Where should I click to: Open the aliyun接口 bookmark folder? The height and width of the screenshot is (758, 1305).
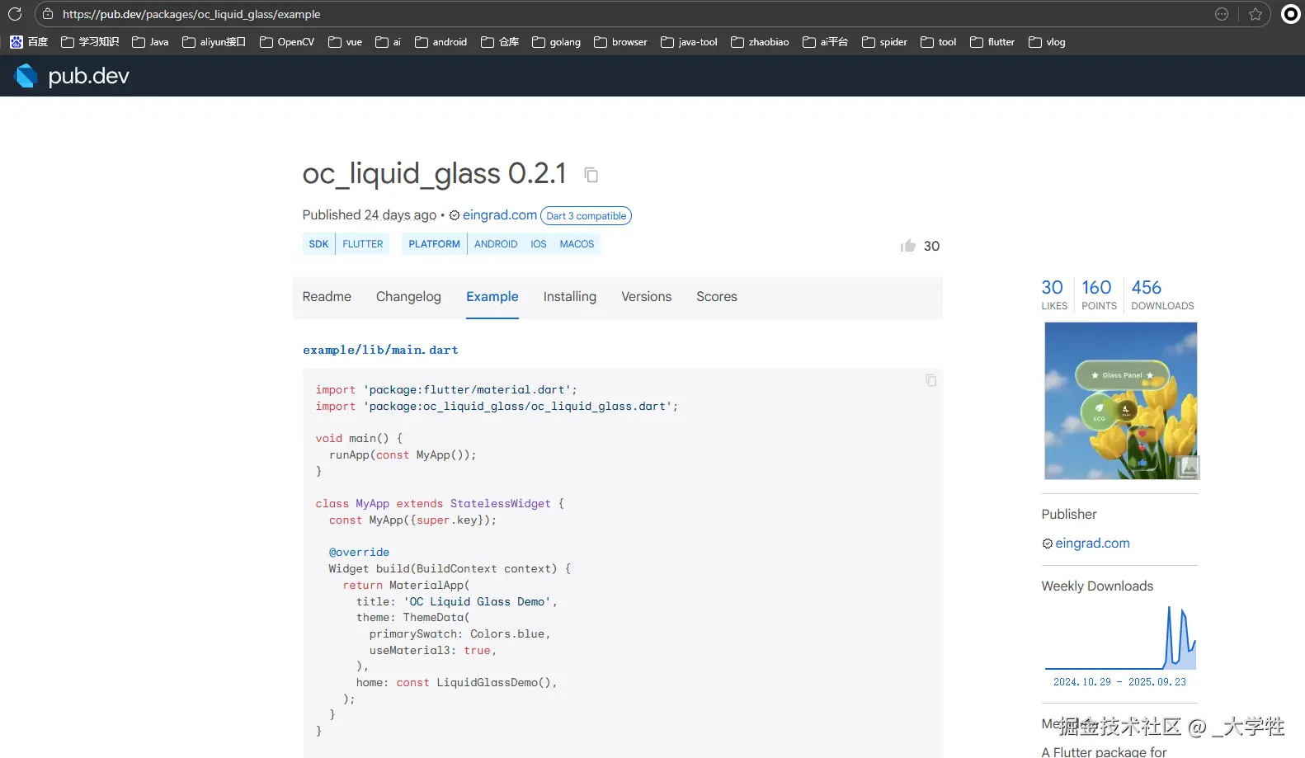[214, 42]
